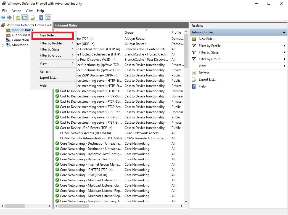288x215 pixels.
Task: Select Core Networking - Internet Group Mana... rule
Action: [90, 164]
